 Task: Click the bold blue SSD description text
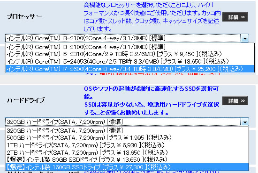tap(152, 101)
